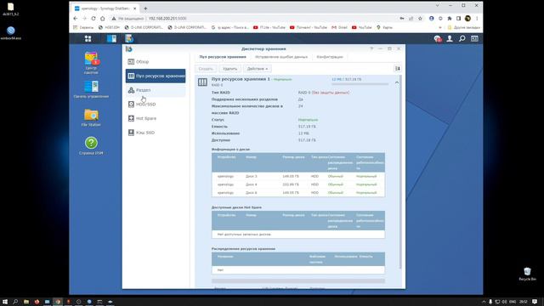
Task: Reload the browser page
Action: (93, 19)
